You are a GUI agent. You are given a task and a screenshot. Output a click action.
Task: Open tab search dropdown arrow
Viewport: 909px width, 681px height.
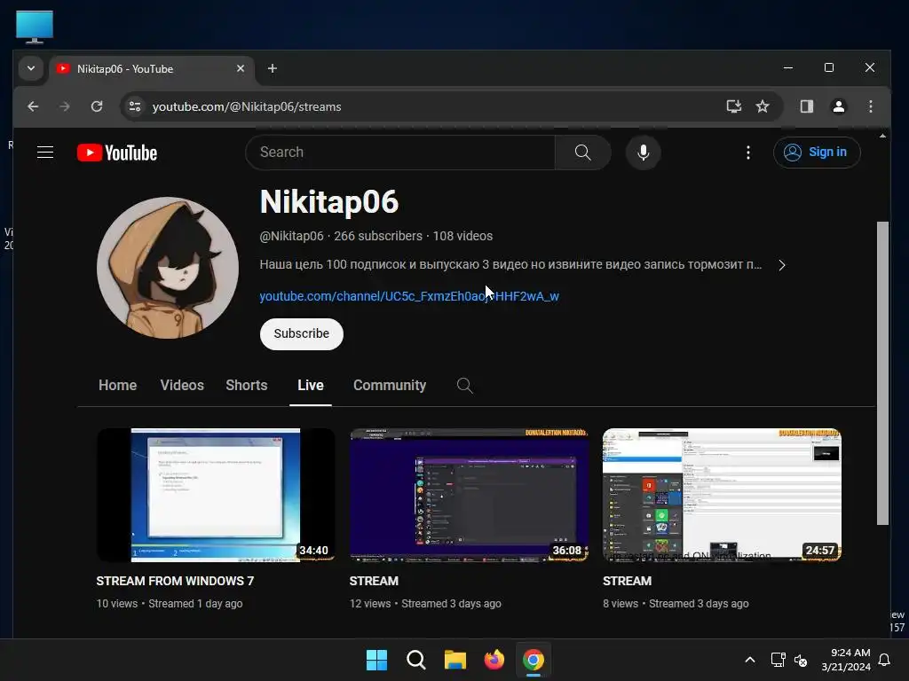coord(31,68)
